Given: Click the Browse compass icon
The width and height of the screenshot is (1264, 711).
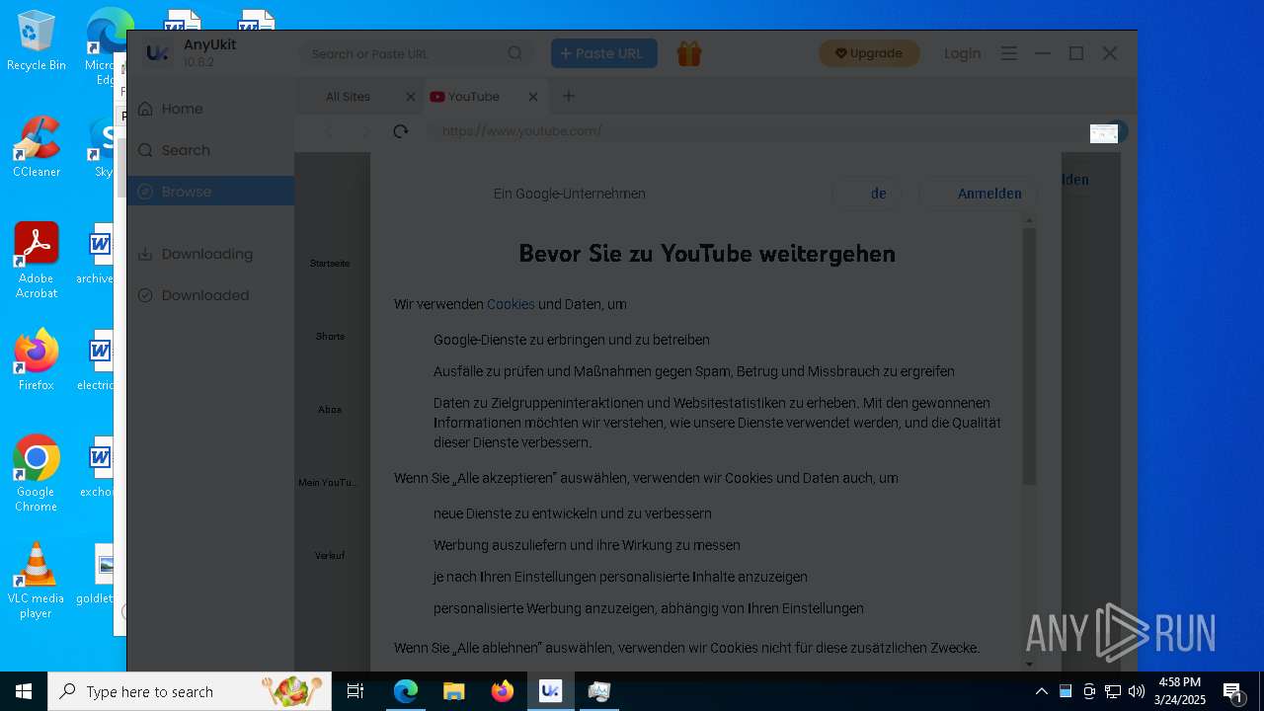Looking at the screenshot, I should point(145,192).
